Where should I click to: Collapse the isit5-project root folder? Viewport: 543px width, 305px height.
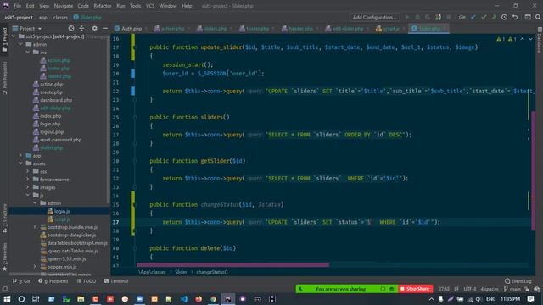click(14, 36)
